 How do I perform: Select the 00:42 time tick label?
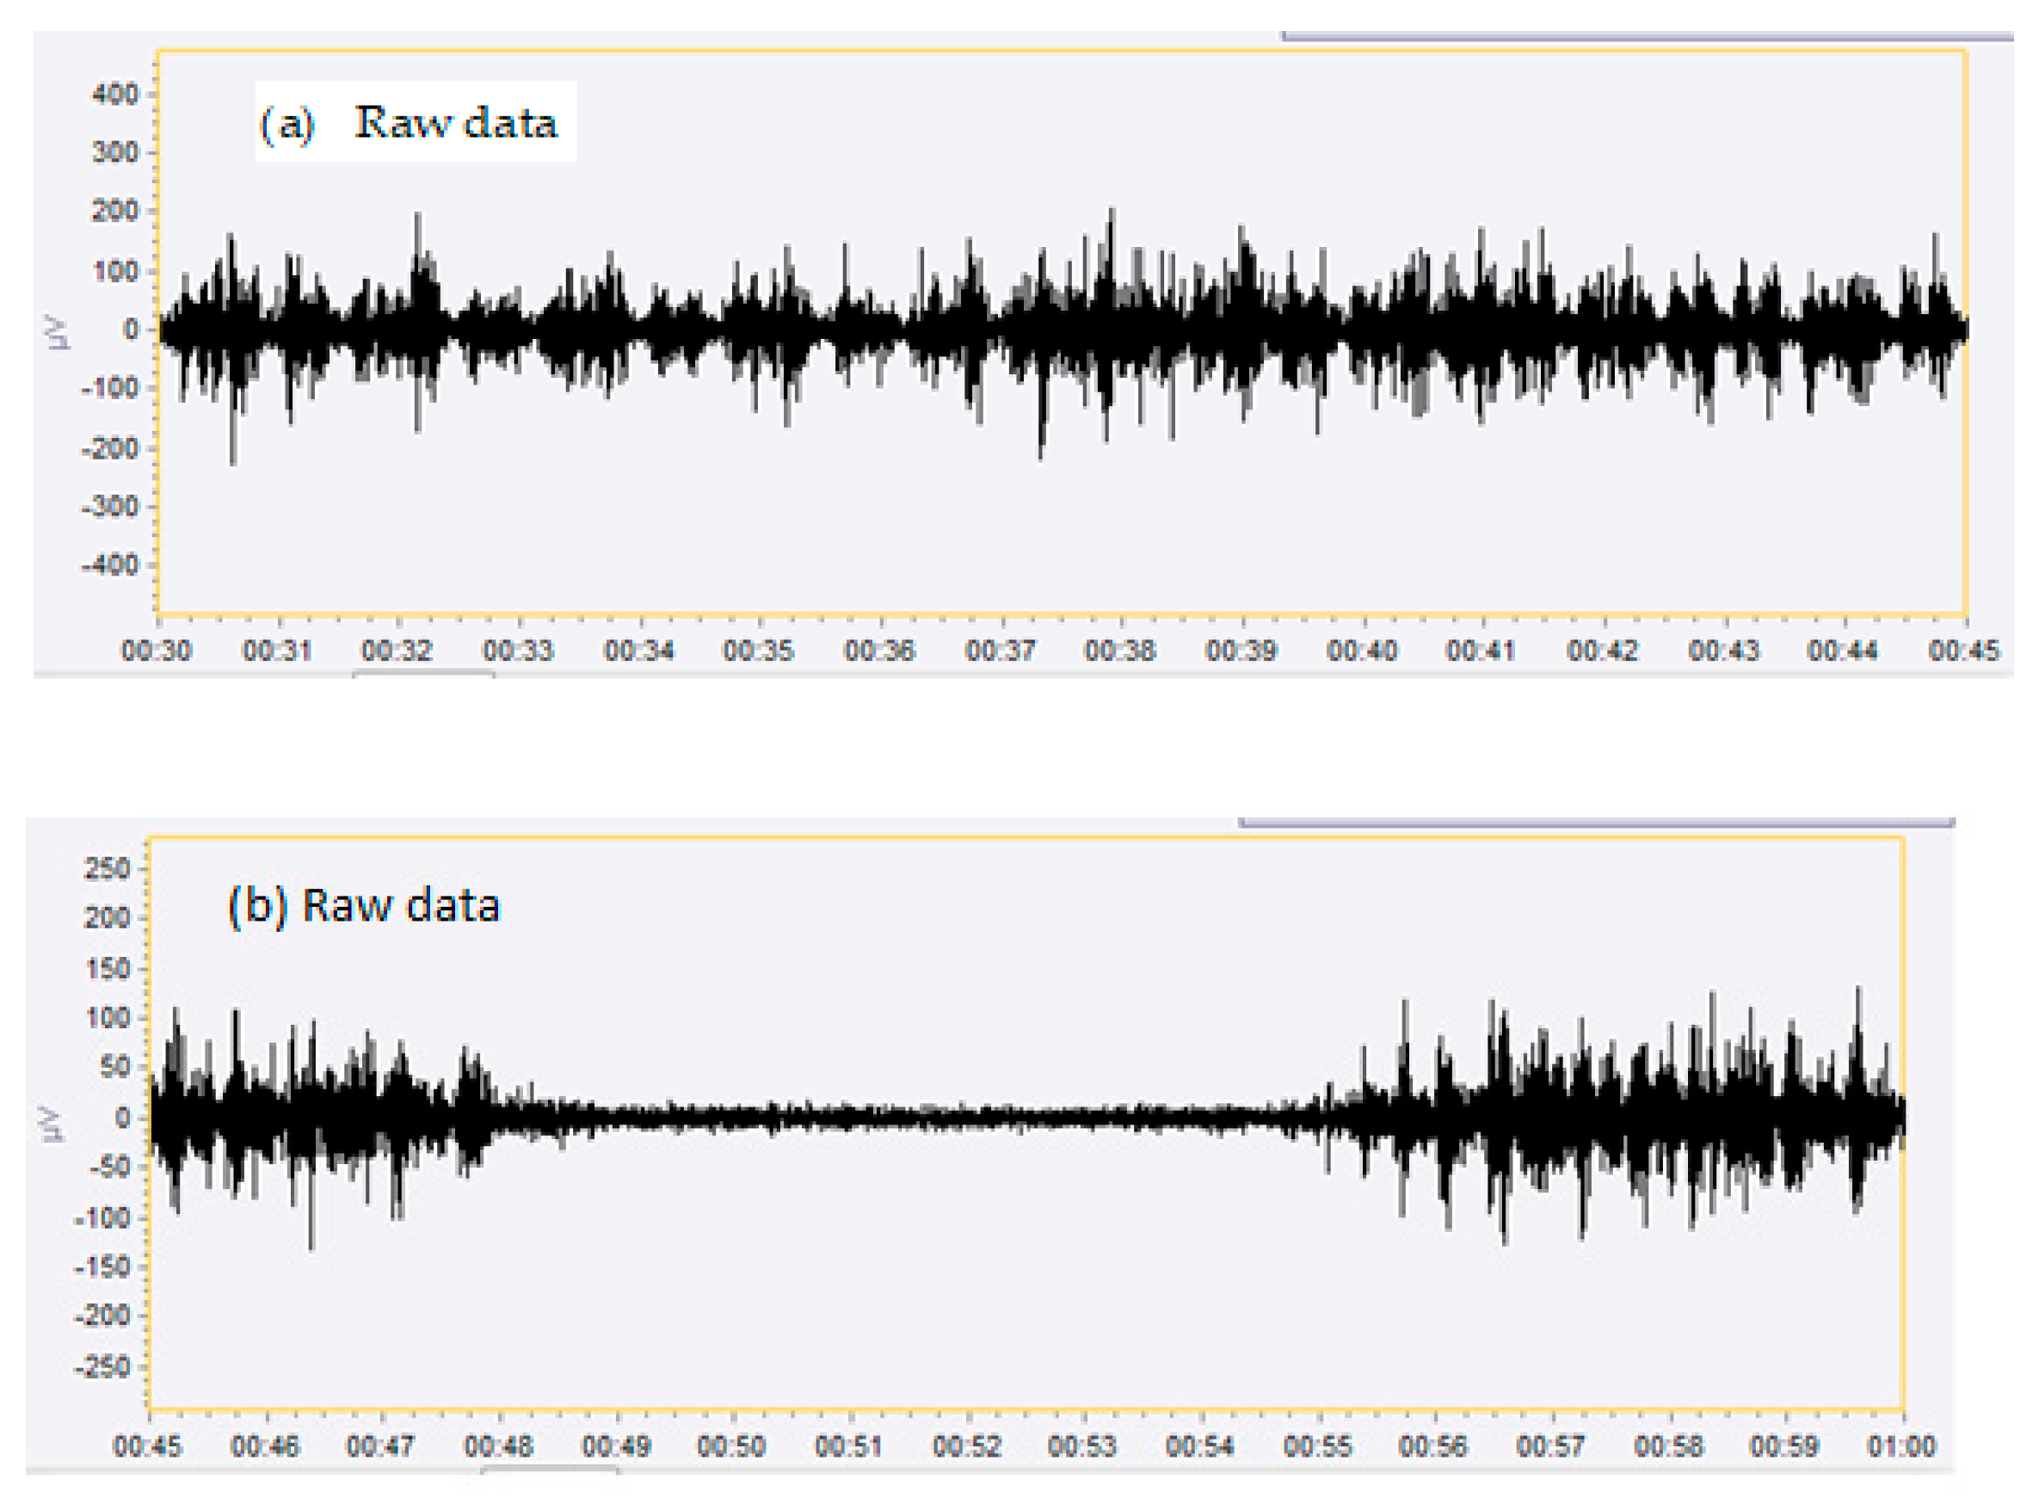click(x=1602, y=650)
